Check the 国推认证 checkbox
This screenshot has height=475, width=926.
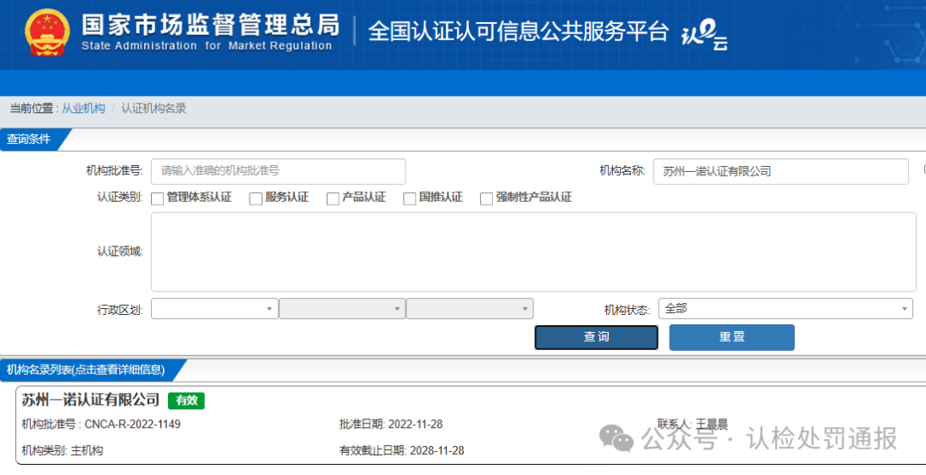point(409,199)
